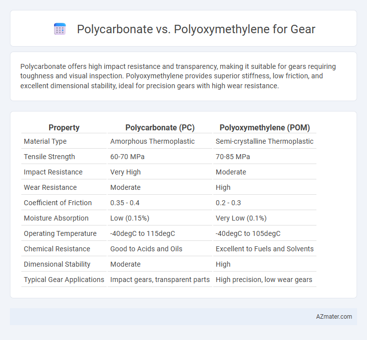The width and height of the screenshot is (367, 340).
Task: Select the 60-70 MPa value
Action: pyautogui.click(x=127, y=157)
